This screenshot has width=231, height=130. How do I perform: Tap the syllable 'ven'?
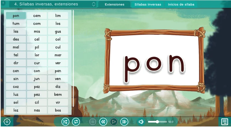click(58, 79)
